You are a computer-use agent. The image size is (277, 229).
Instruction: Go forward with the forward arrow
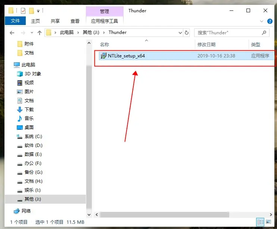click(23, 33)
